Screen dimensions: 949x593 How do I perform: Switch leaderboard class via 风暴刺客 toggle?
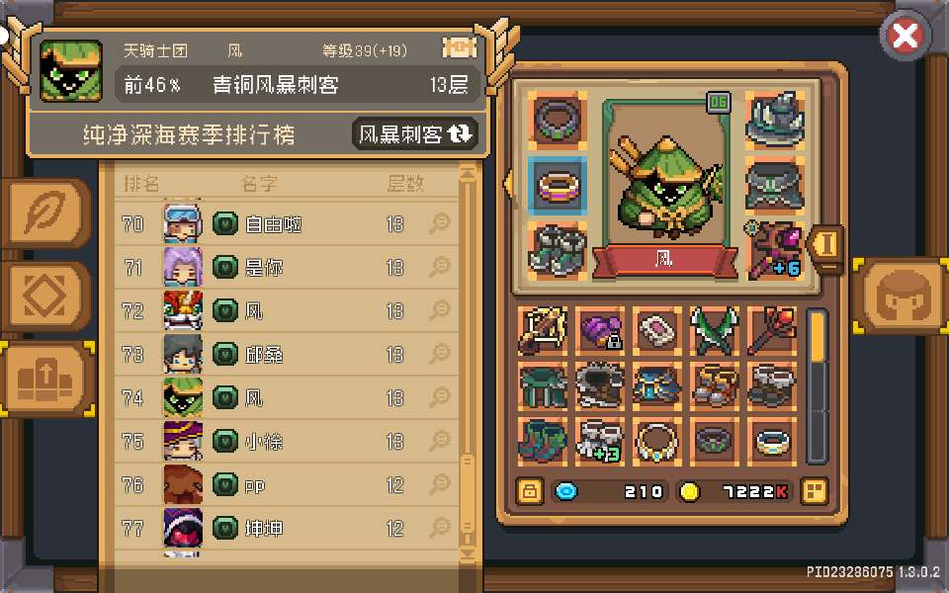coord(414,133)
